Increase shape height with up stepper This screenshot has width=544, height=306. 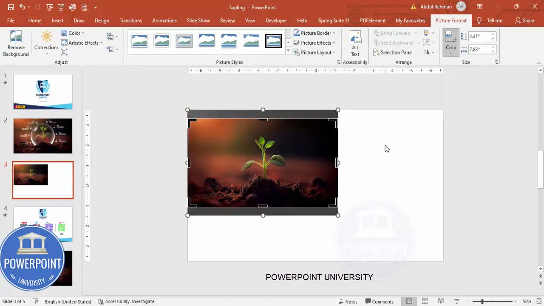point(493,34)
